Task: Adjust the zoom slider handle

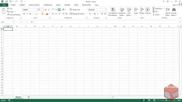Action: click(x=166, y=100)
